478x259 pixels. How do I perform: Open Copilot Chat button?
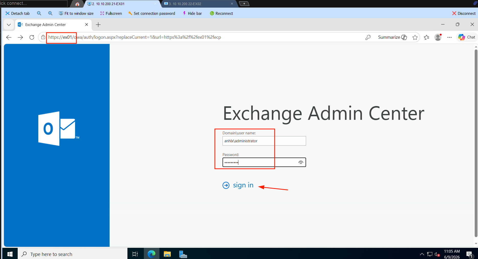pos(467,37)
